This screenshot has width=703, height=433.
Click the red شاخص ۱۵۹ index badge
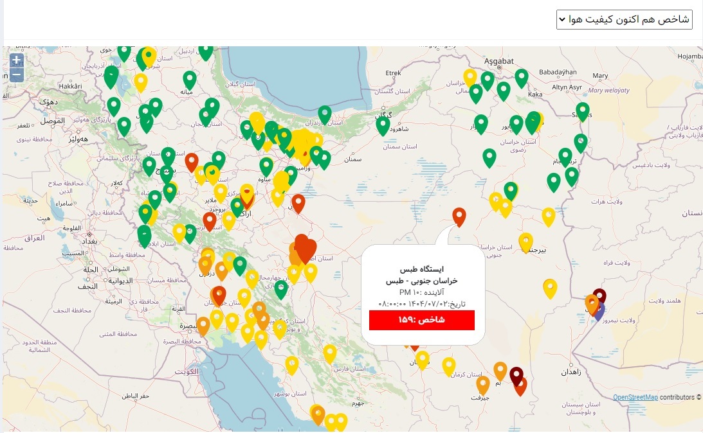click(x=421, y=320)
